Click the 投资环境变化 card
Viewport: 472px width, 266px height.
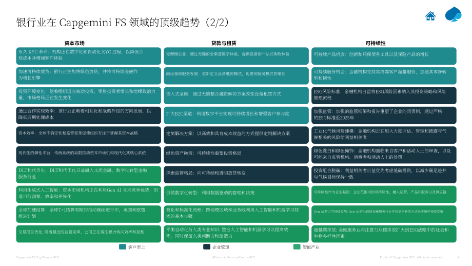click(x=88, y=96)
